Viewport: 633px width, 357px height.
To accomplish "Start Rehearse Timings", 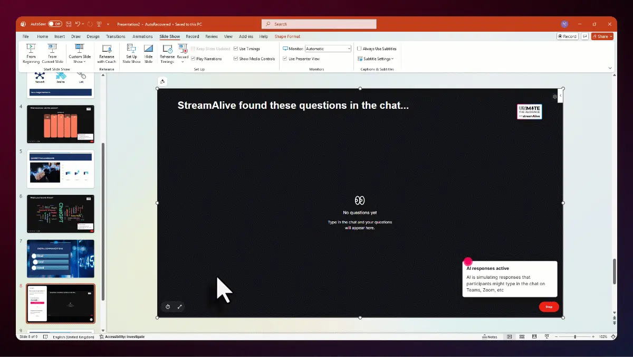I will click(x=167, y=53).
